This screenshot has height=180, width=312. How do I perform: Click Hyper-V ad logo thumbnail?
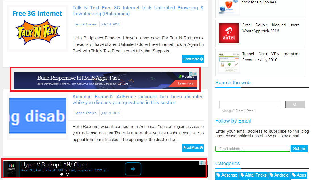pos(12,169)
